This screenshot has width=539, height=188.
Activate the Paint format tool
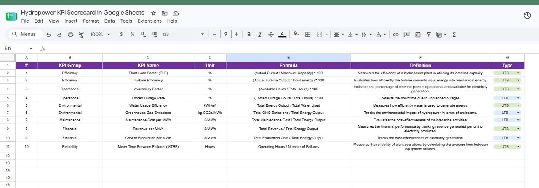(x=81, y=35)
